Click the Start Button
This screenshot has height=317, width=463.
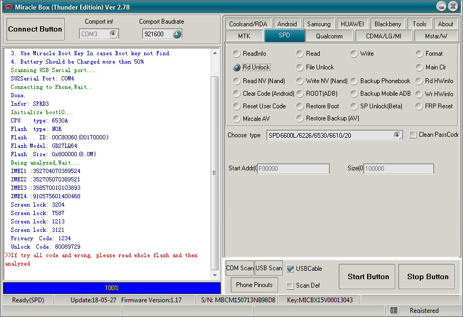[367, 277]
